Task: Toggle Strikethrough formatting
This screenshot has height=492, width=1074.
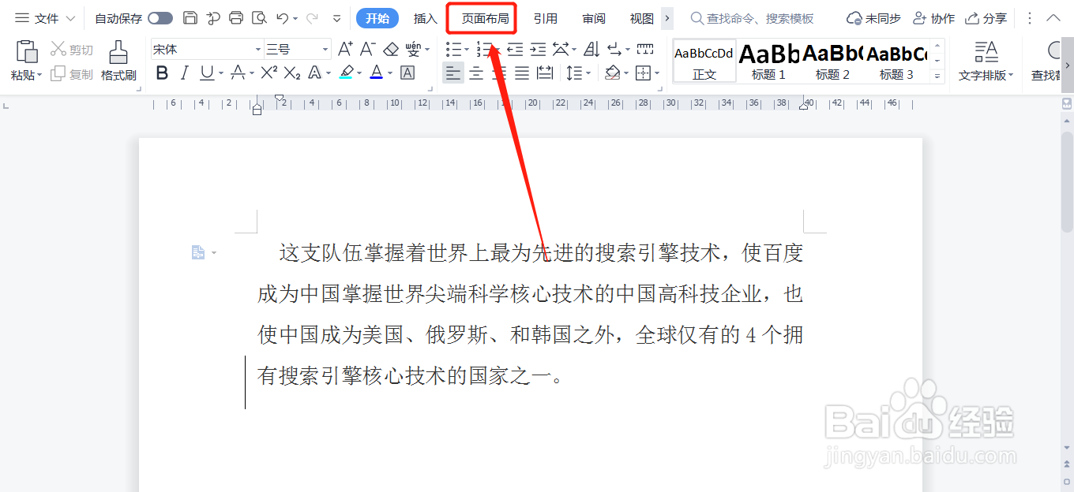Action: (x=238, y=73)
